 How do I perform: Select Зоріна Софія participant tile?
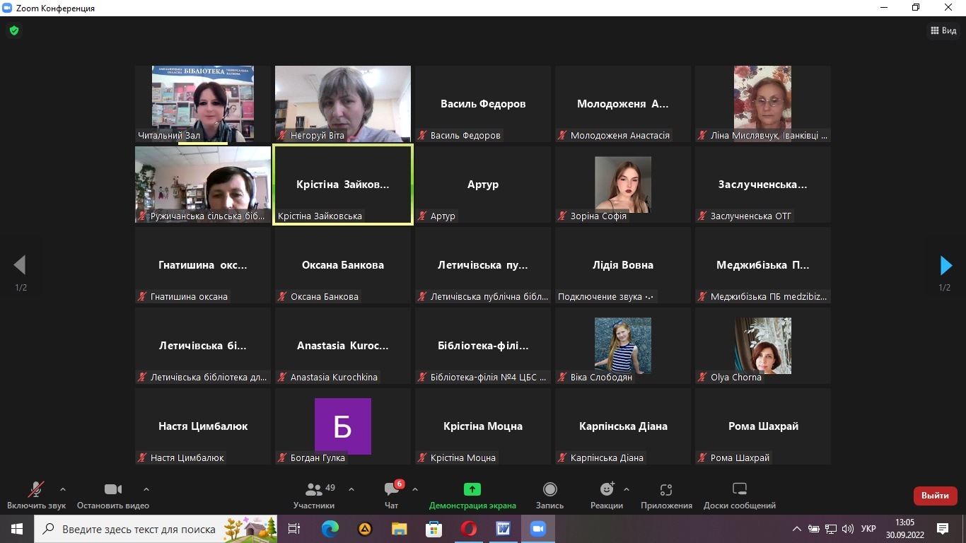click(623, 185)
